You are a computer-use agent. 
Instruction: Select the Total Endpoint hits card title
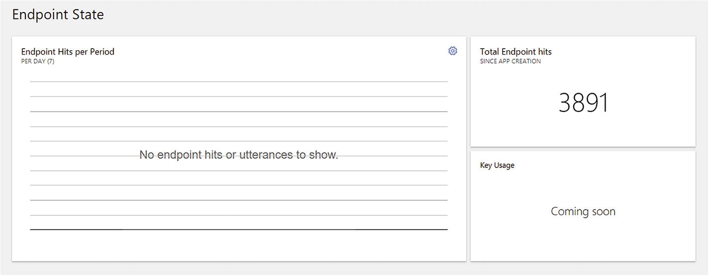point(515,52)
